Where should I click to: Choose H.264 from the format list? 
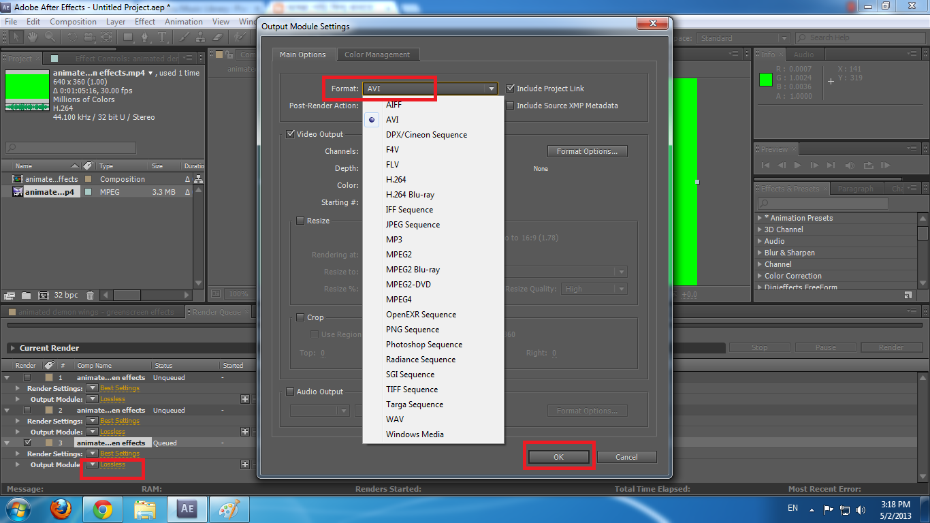396,180
